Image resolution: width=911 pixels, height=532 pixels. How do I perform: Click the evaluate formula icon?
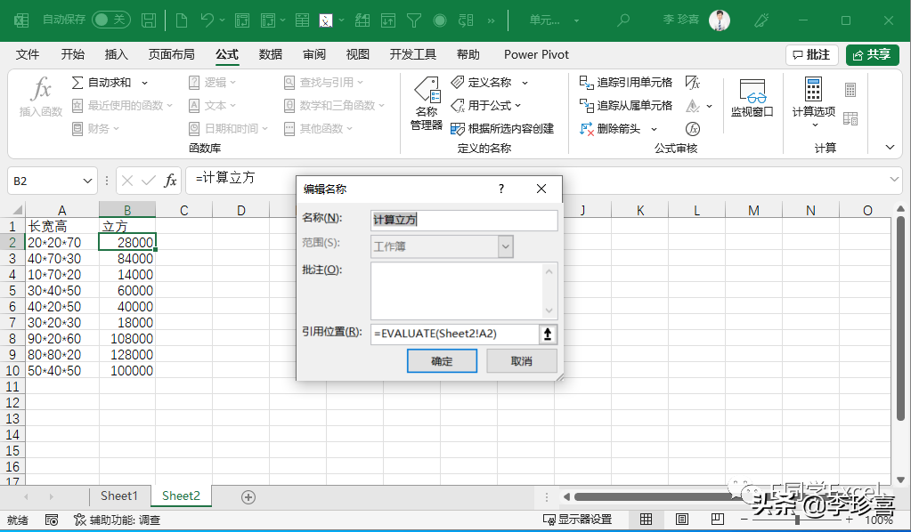[693, 129]
